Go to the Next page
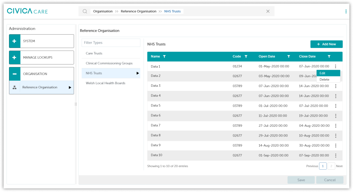The width and height of the screenshot is (353, 192). (339, 166)
